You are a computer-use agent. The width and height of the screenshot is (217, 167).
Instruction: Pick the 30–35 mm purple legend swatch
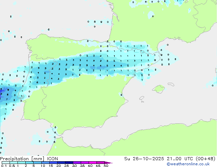pos(77,163)
